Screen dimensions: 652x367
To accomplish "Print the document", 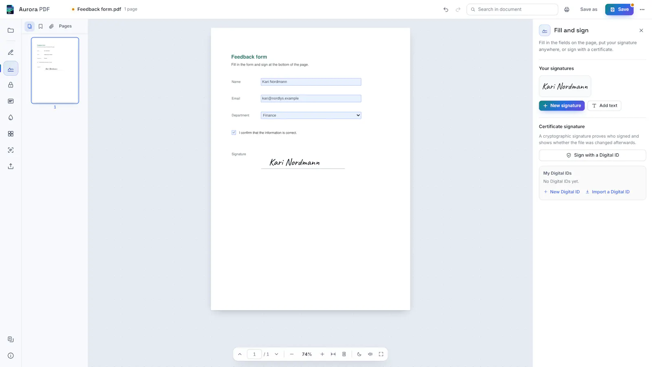I will (566, 9).
